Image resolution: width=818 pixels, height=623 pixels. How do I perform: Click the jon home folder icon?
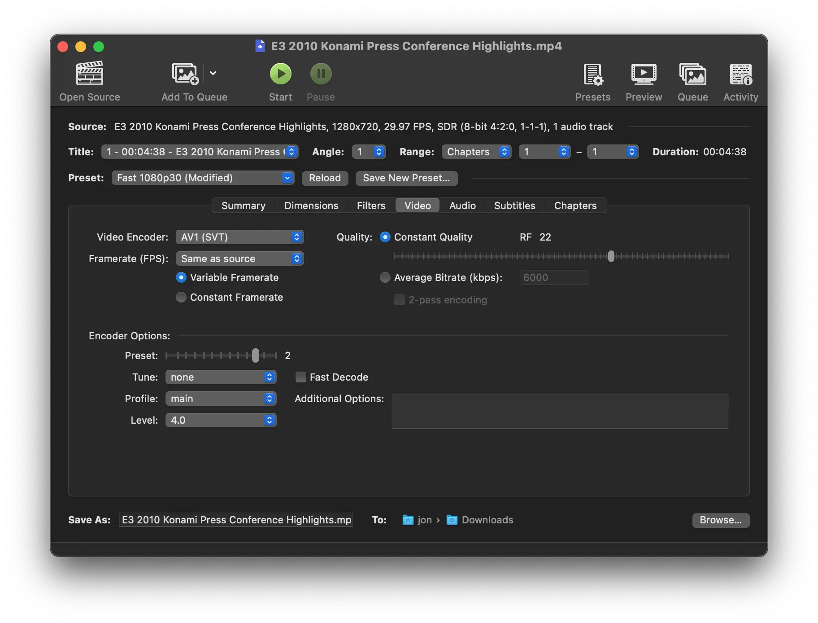tap(408, 520)
